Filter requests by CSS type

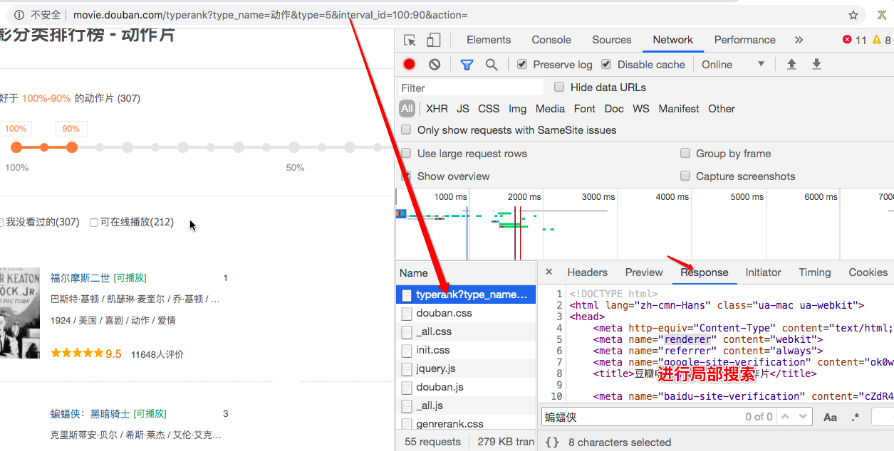489,108
